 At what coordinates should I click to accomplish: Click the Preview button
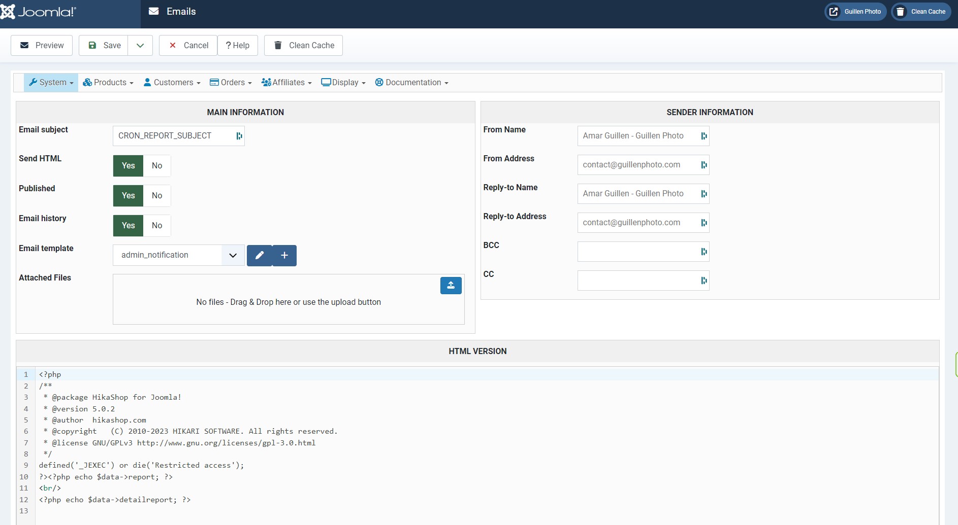pos(42,46)
